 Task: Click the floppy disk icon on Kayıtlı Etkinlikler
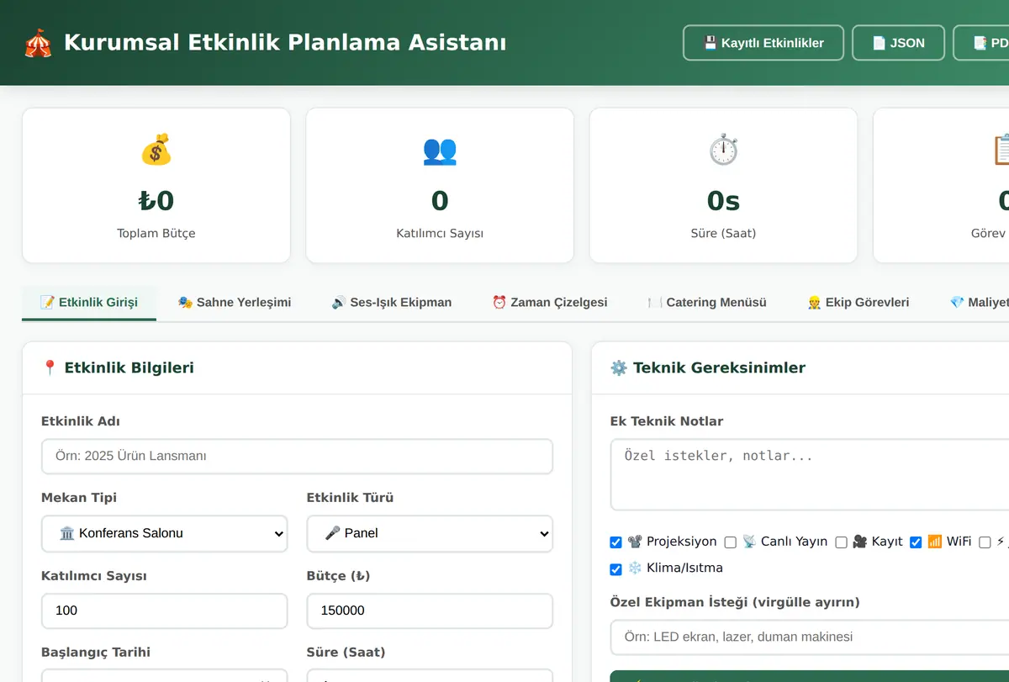point(710,43)
